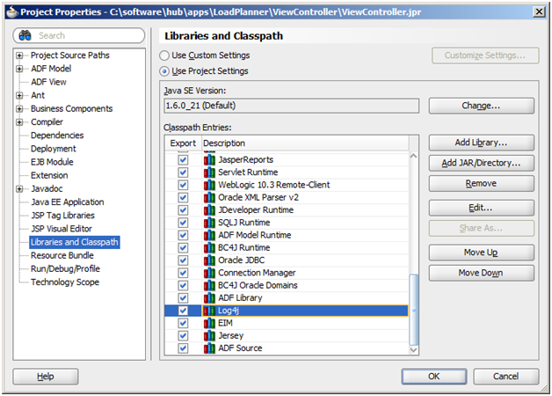552x396 pixels.
Task: Open the Resource Bundle category
Action: coord(62,255)
